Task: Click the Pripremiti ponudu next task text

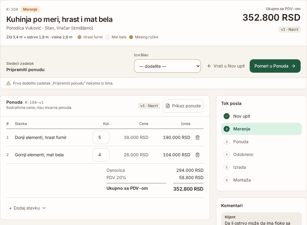Action: pyautogui.click(x=25, y=70)
